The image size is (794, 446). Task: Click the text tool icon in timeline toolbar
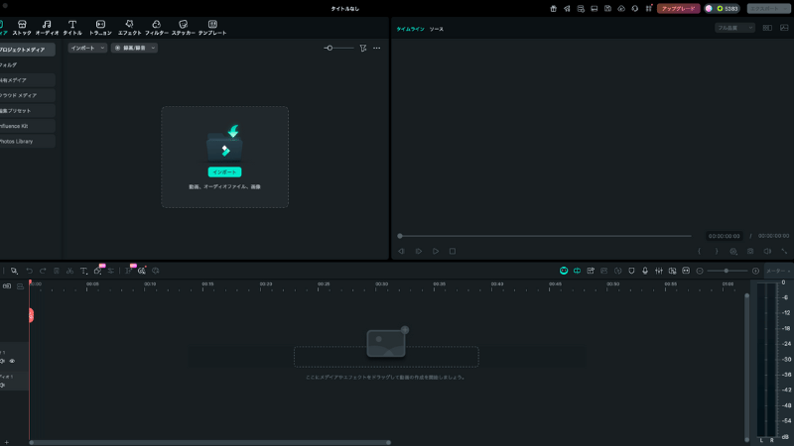[84, 271]
